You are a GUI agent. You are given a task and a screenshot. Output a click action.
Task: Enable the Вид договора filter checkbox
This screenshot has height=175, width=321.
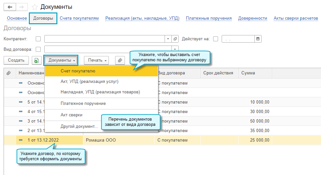(38, 49)
